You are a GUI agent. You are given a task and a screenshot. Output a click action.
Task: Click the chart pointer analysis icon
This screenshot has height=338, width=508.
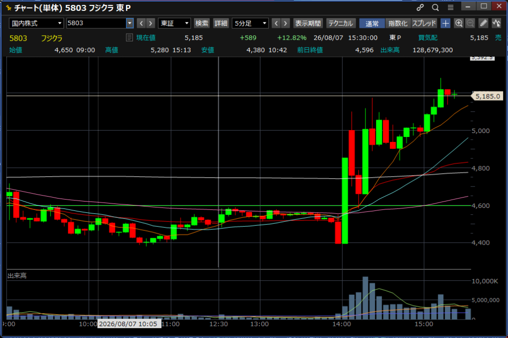tap(496, 23)
